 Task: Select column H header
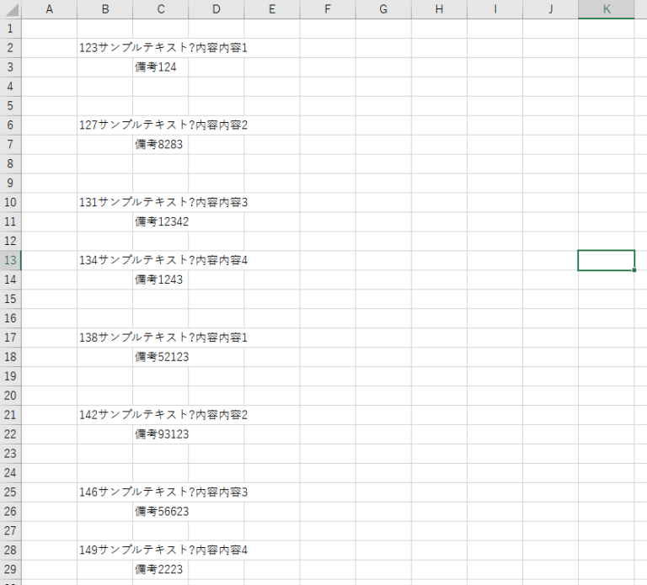[439, 9]
